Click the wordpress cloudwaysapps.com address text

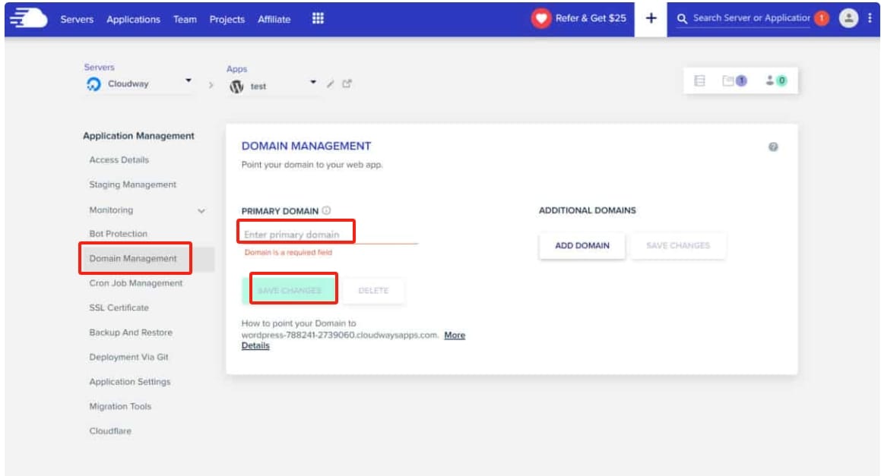pyautogui.click(x=340, y=335)
